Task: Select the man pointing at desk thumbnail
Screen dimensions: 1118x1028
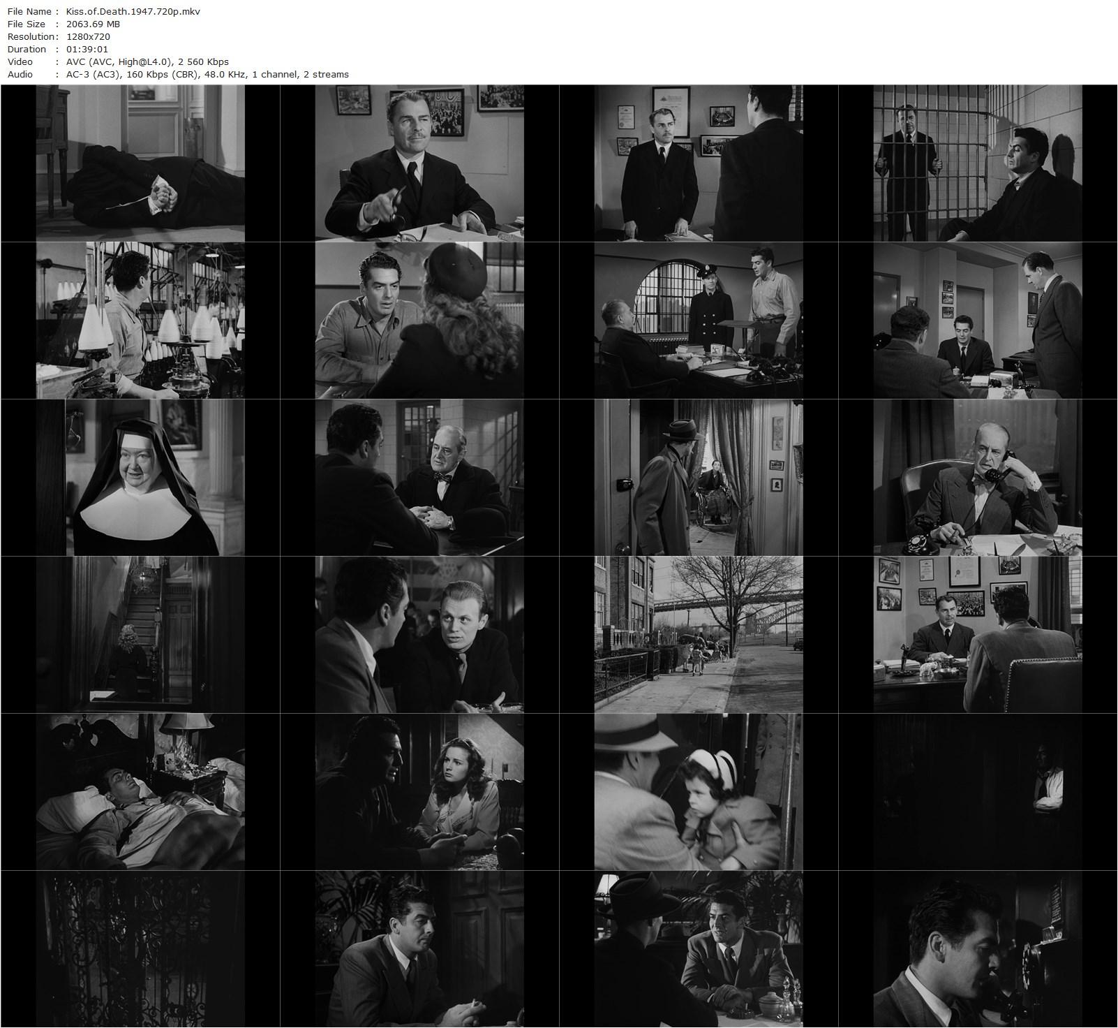Action: 419,162
